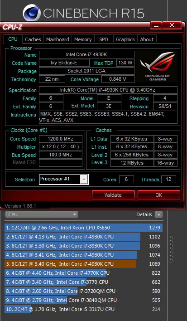Viewport: 187px width, 321px height.
Task: Show the About tab
Action: click(147, 39)
